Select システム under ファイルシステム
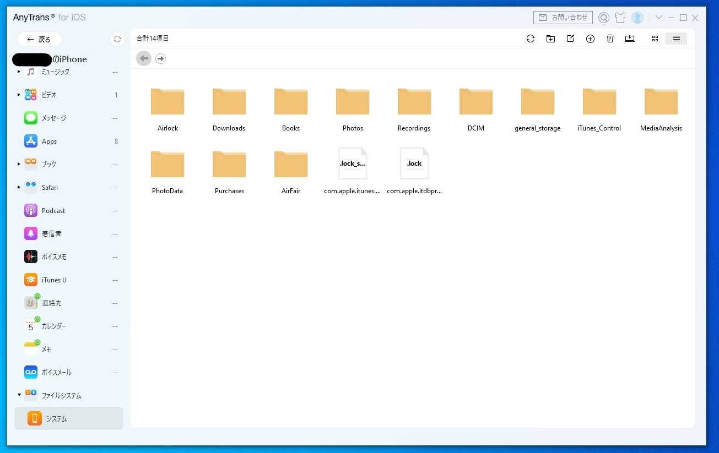The height and width of the screenshot is (453, 719). (x=69, y=418)
